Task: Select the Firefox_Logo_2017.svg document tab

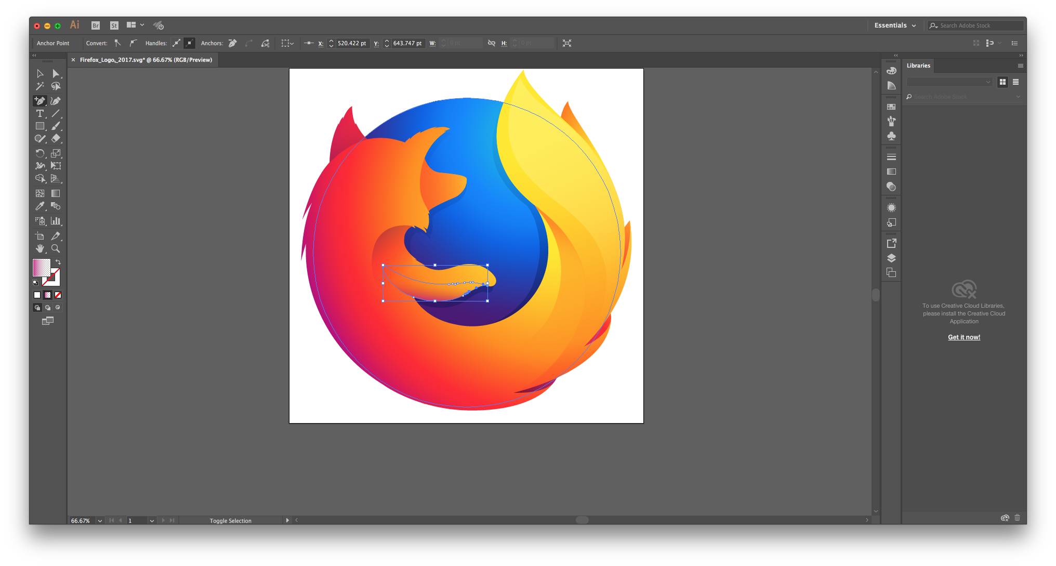Action: (x=146, y=60)
